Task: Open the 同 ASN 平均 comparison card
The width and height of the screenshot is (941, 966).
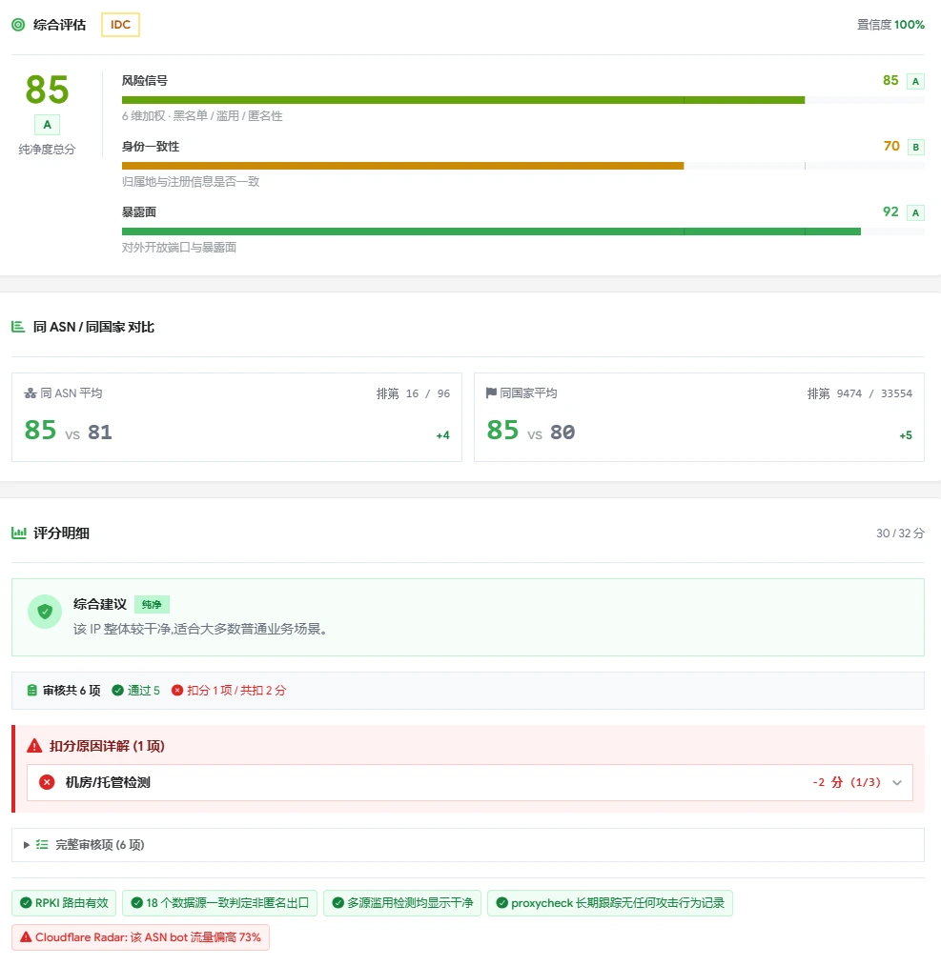Action: click(x=236, y=417)
